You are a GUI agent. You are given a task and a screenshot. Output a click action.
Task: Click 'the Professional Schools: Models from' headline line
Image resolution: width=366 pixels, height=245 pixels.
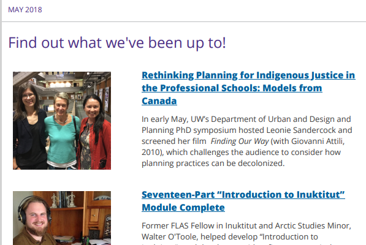[232, 88]
